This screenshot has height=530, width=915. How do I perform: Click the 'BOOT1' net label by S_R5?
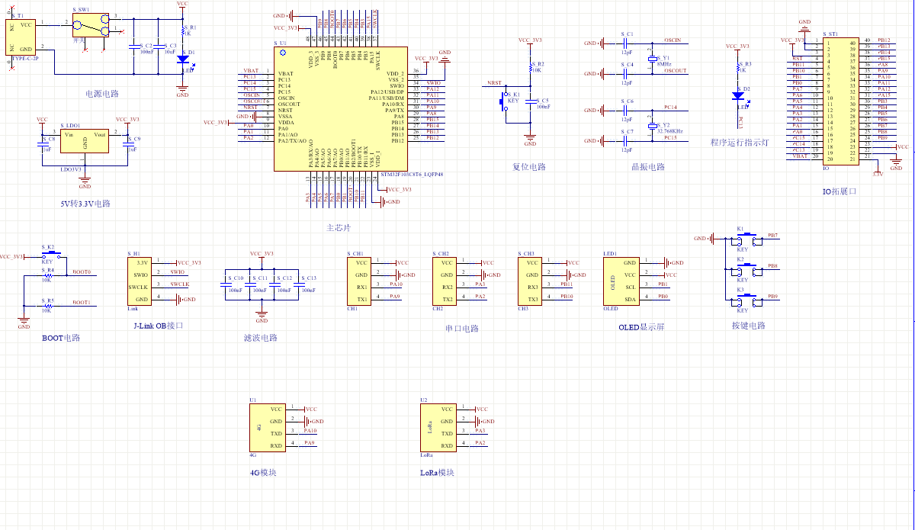point(82,302)
